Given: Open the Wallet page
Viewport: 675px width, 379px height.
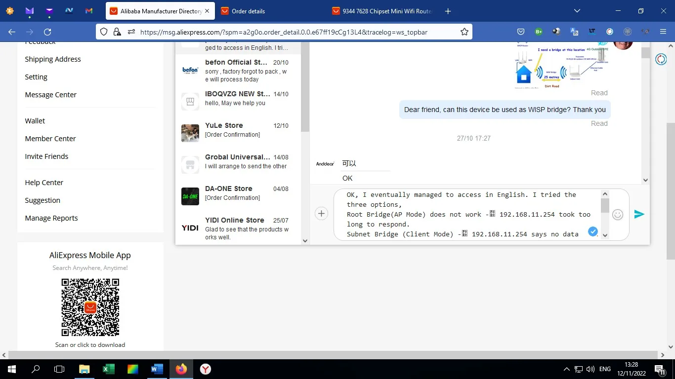Looking at the screenshot, I should point(35,121).
